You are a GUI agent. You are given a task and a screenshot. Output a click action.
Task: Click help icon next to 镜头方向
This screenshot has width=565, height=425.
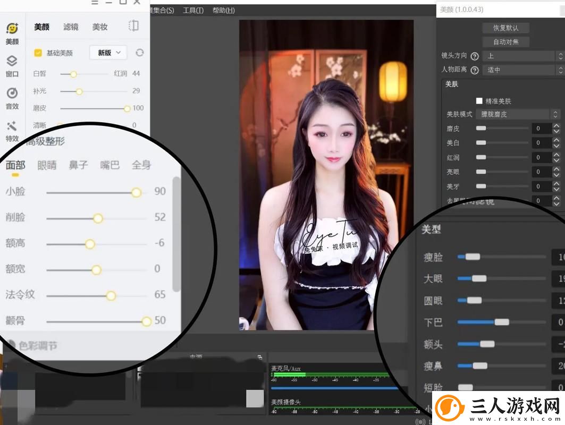[475, 56]
